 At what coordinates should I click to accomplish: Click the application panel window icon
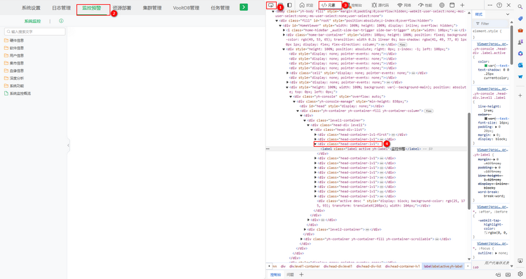click(x=452, y=5)
